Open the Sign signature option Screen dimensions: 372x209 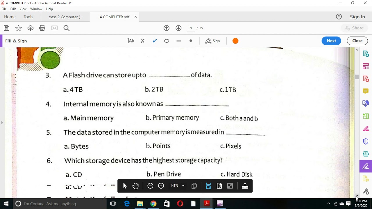click(213, 41)
